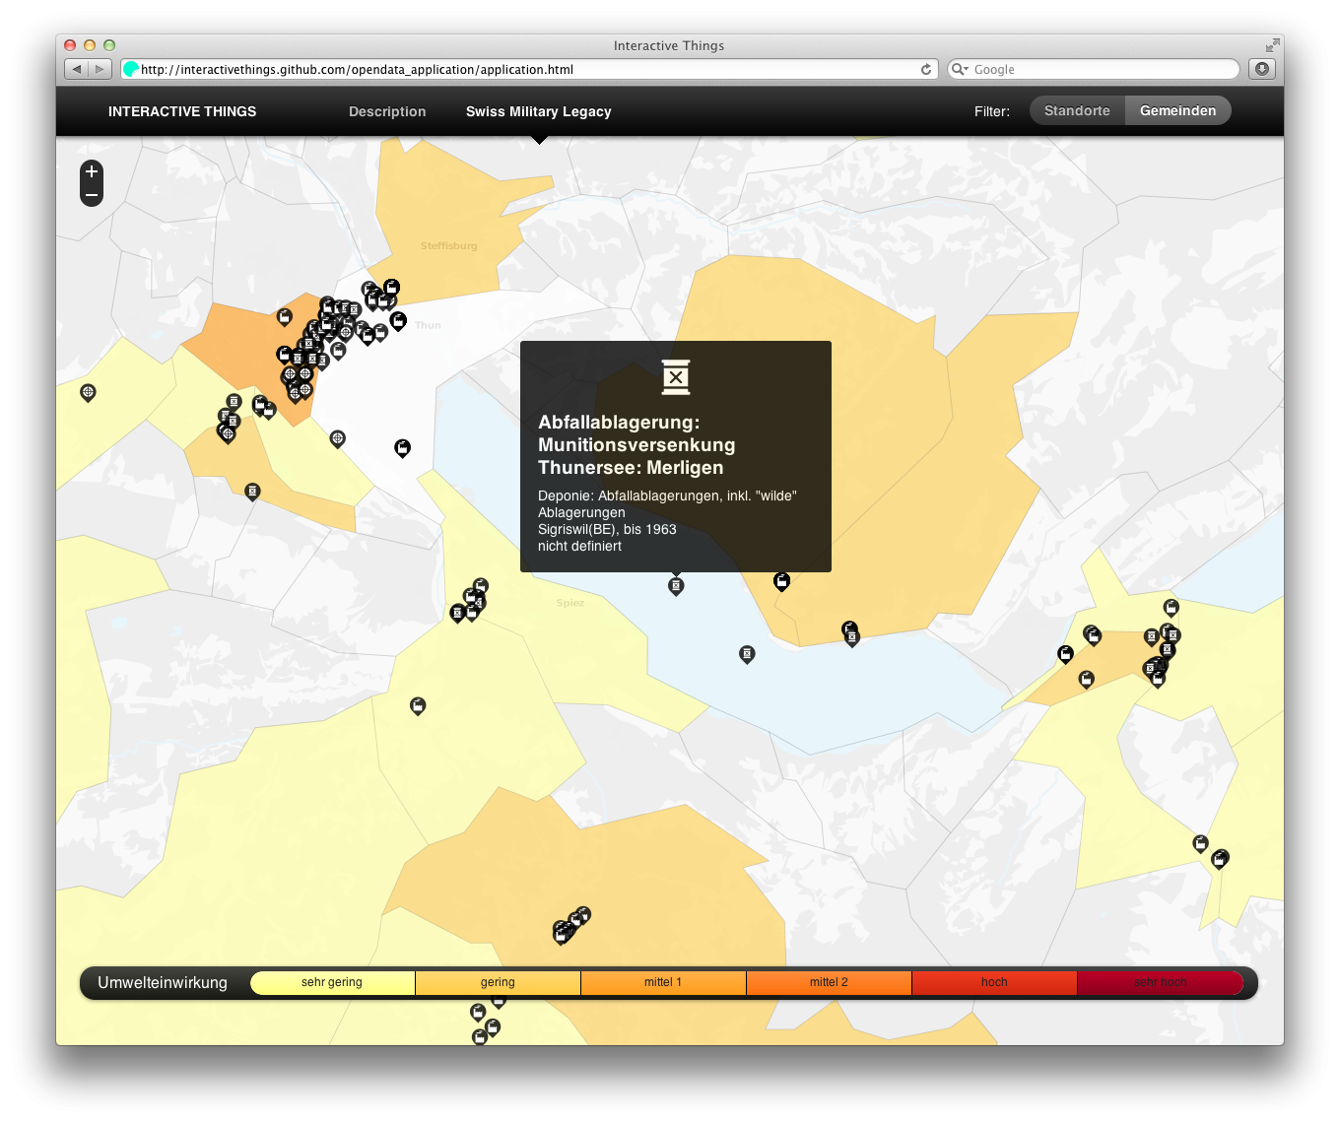Click the Steffisburg map label
Viewport: 1340px width, 1123px height.
(x=448, y=246)
